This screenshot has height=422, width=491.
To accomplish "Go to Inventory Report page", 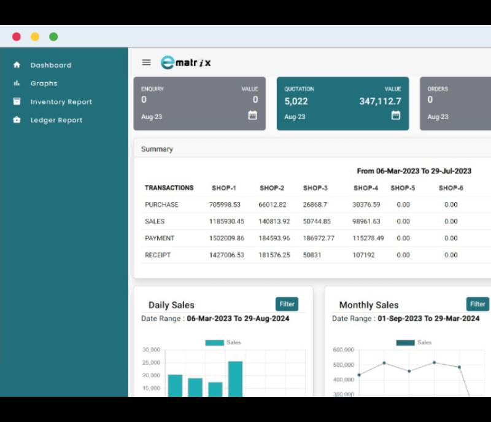I will (61, 102).
